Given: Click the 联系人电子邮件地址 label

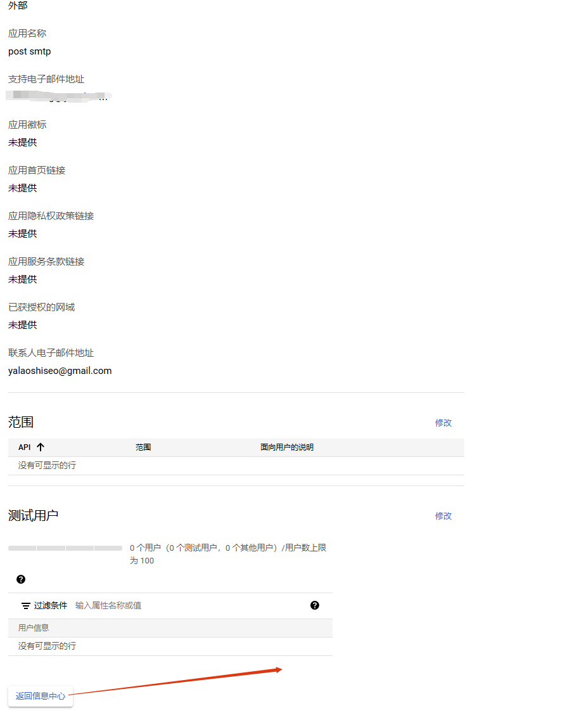Looking at the screenshot, I should tap(51, 353).
